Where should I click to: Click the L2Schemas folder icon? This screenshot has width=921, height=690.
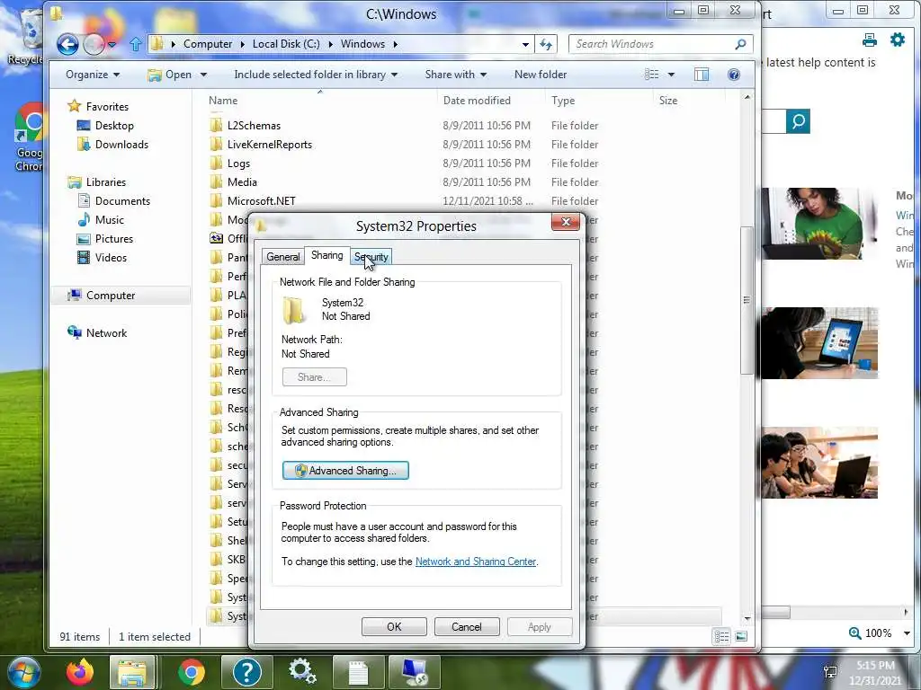pos(216,126)
